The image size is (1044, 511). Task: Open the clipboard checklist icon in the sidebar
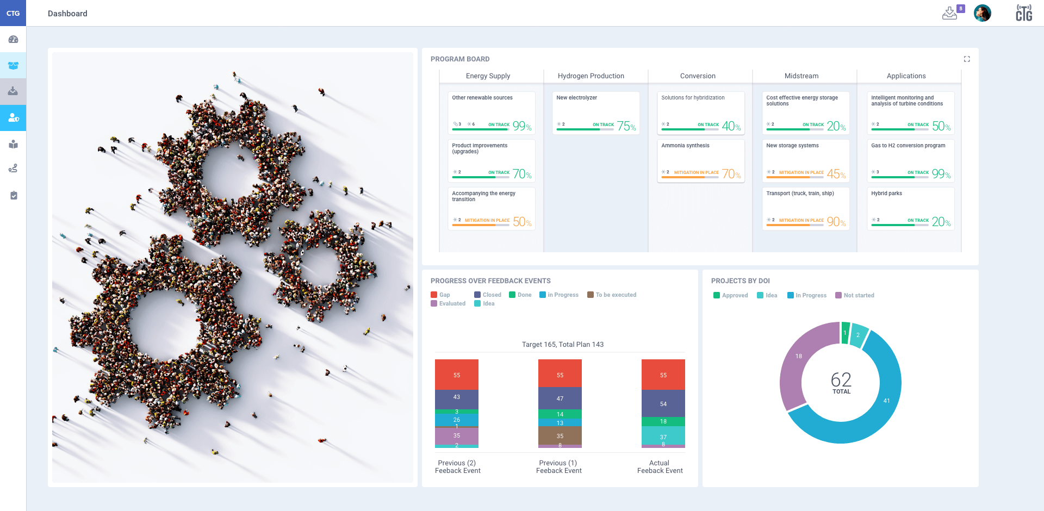click(x=13, y=195)
